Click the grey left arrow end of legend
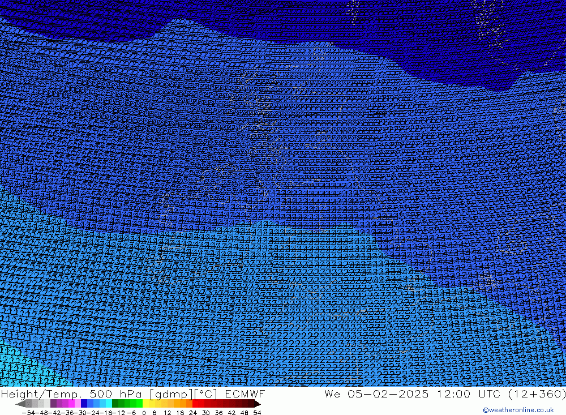 click(x=21, y=404)
